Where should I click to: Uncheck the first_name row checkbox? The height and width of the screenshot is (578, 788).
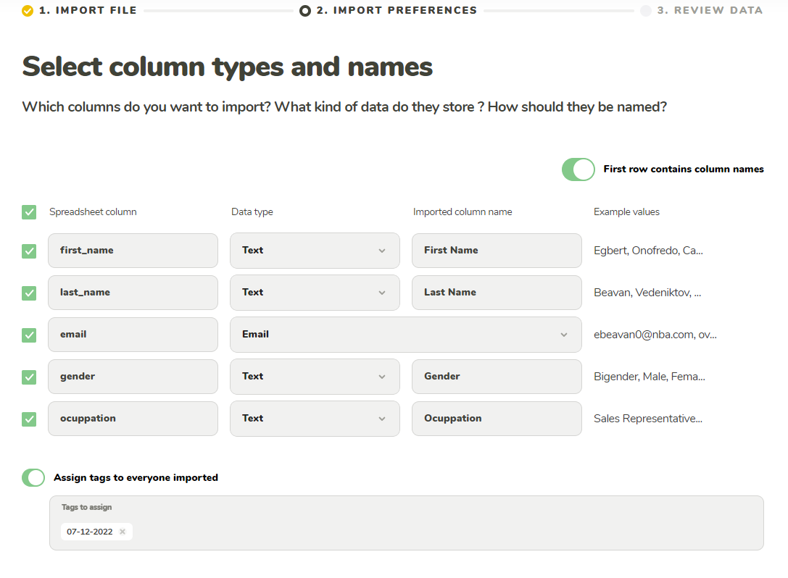pyautogui.click(x=29, y=251)
